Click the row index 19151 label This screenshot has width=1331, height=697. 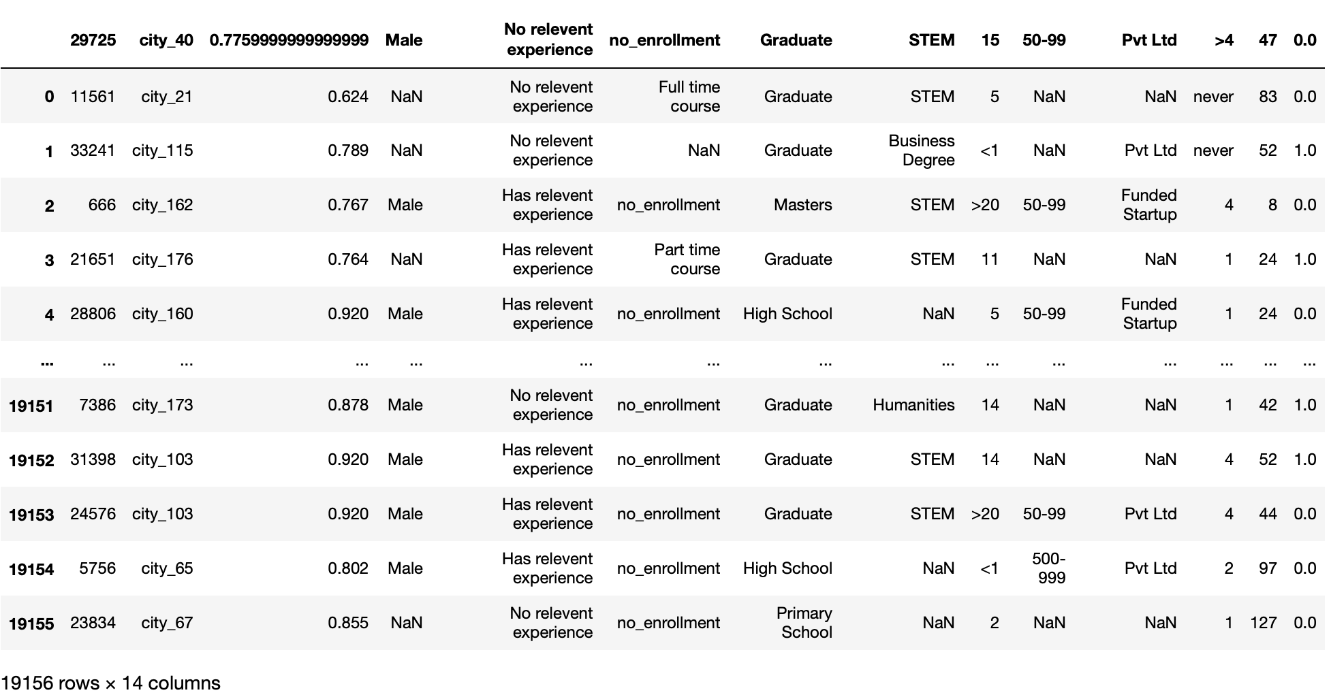tap(31, 406)
